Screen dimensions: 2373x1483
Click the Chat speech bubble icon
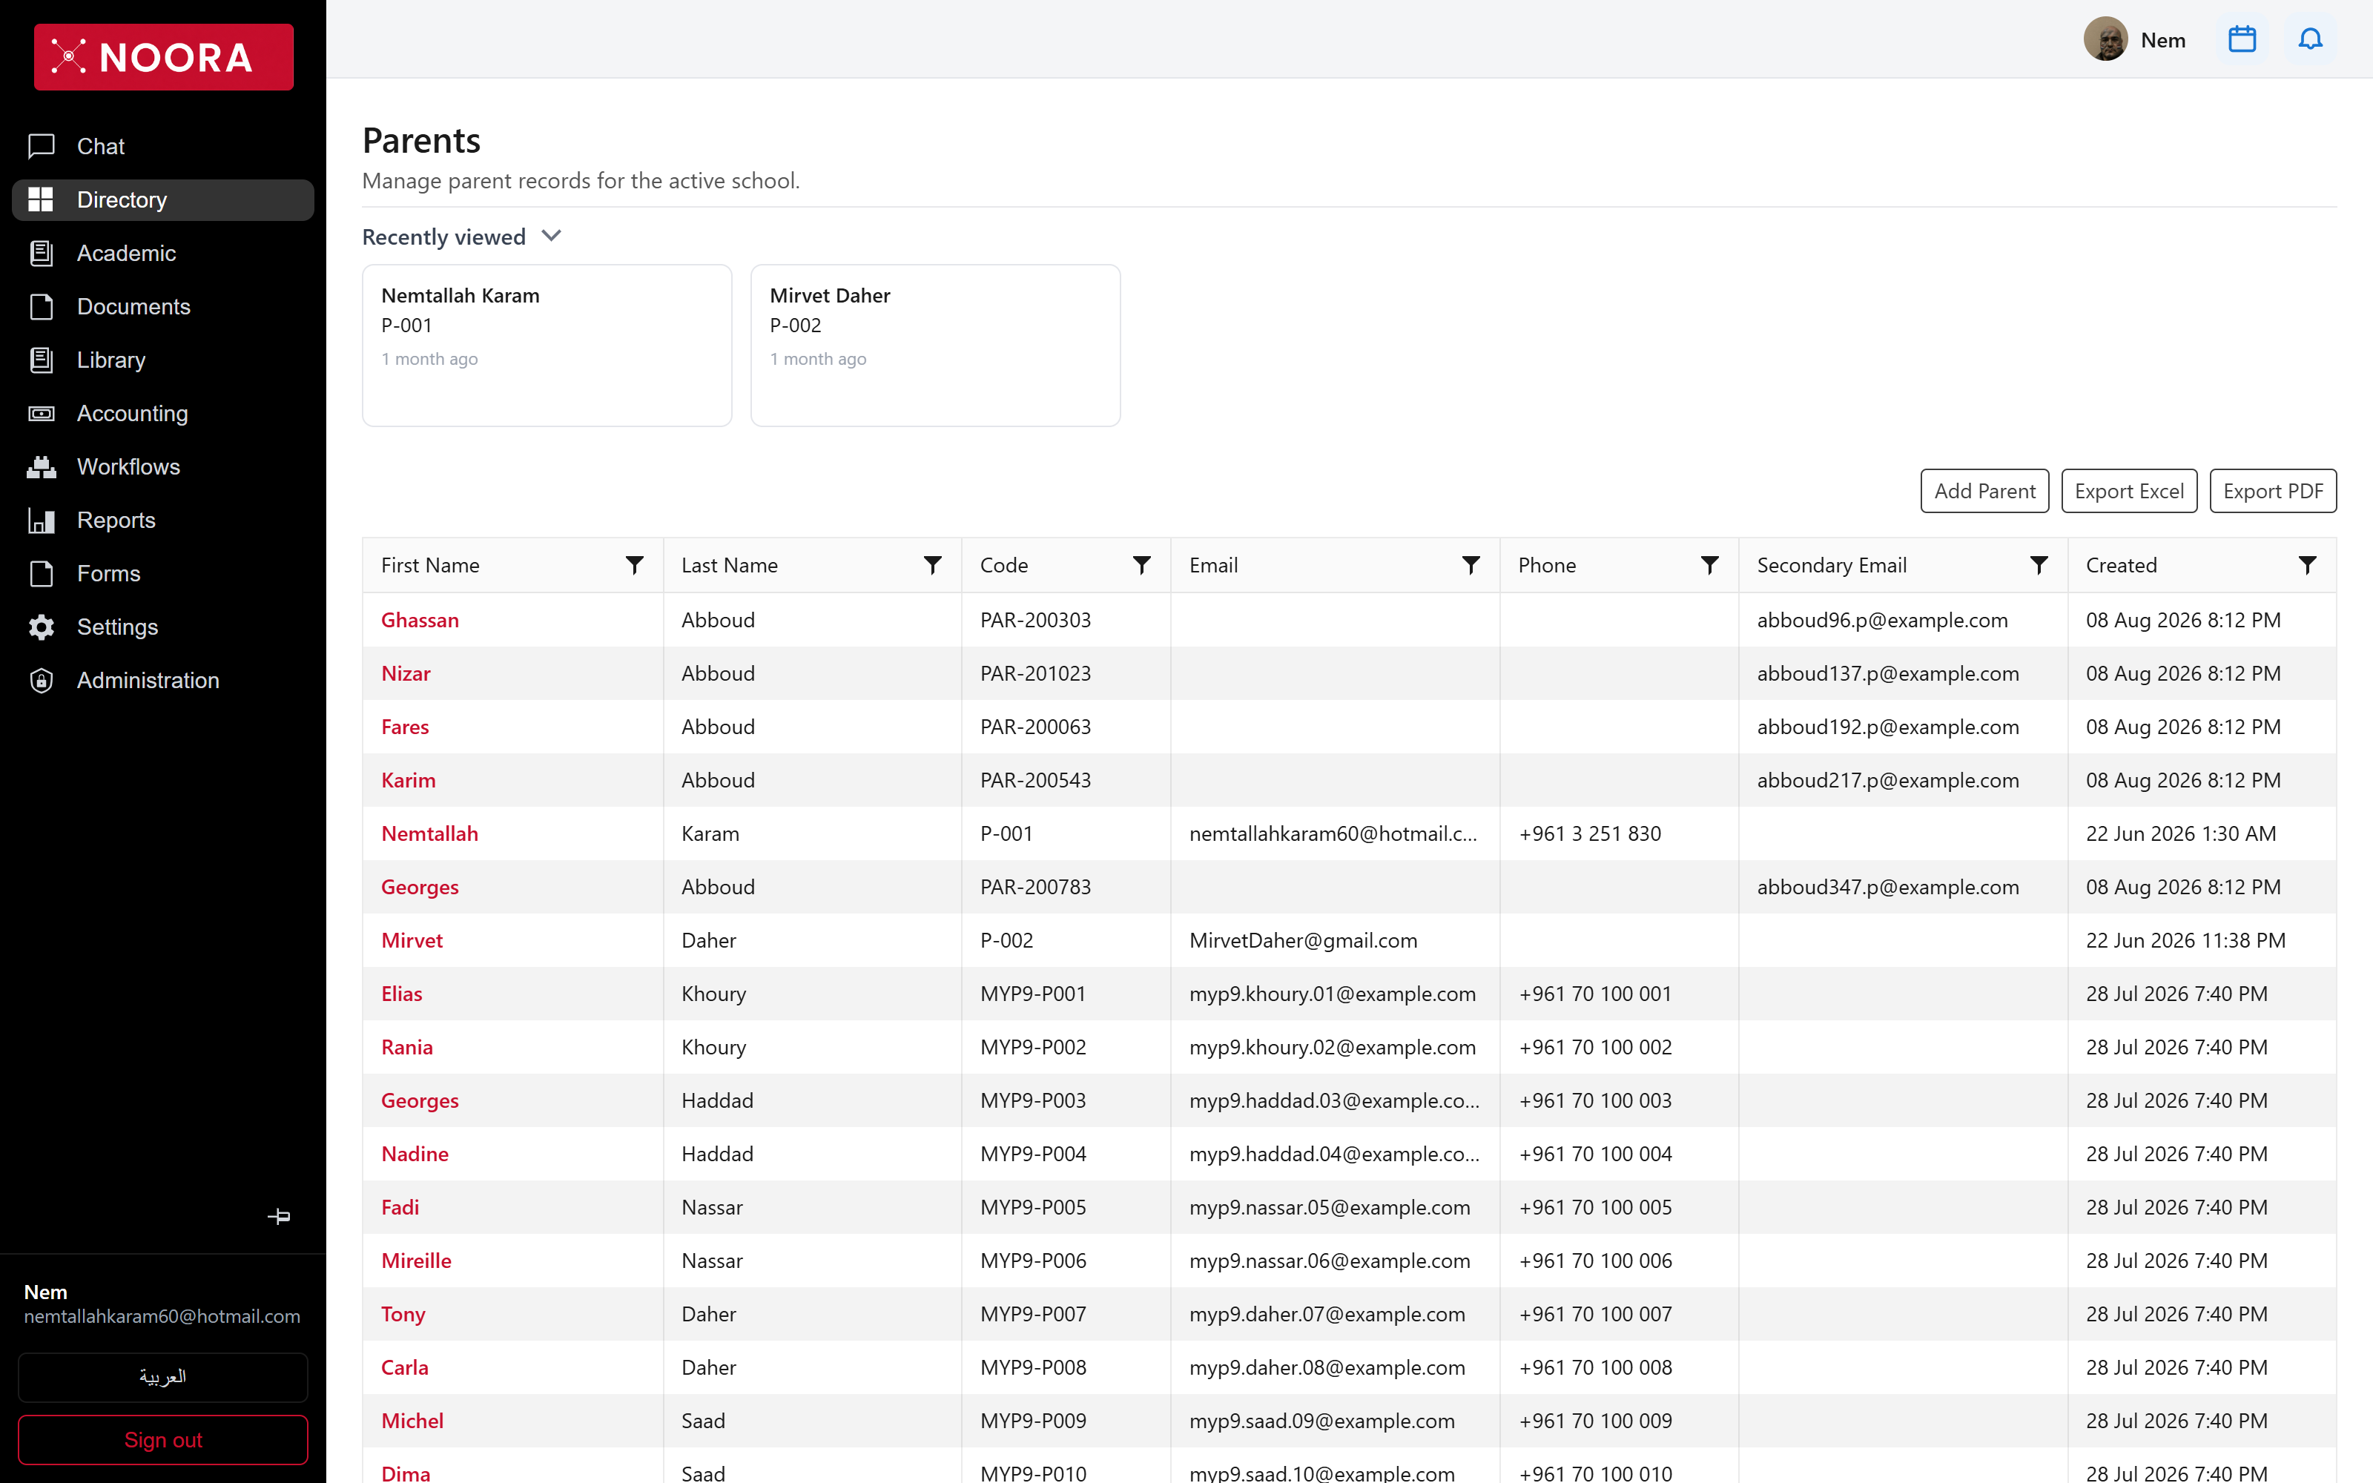click(42, 146)
